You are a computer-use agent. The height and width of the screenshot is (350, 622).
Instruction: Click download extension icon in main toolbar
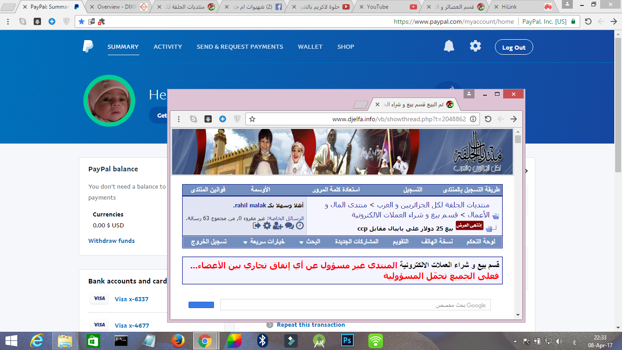[x=37, y=21]
